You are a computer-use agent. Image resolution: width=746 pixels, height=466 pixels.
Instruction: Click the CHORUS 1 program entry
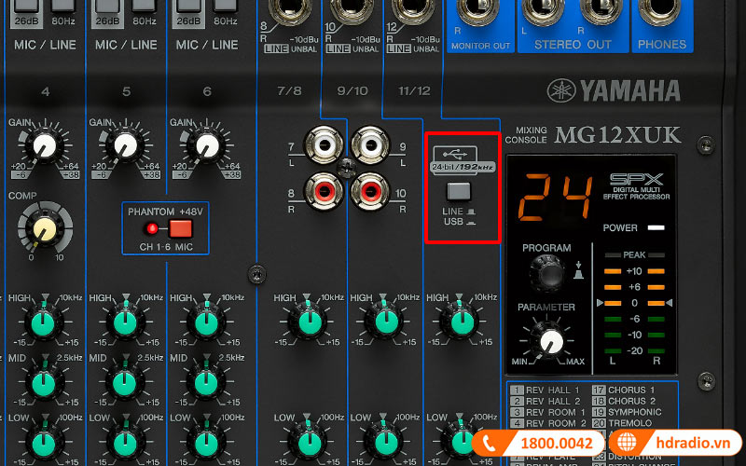pos(624,391)
